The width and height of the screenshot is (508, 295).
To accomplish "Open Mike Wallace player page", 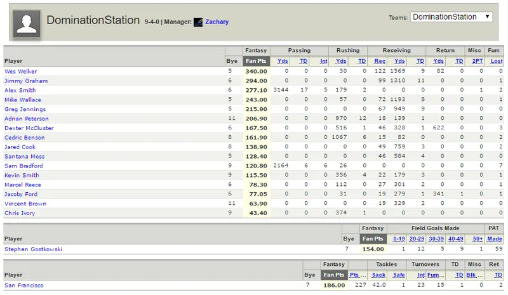I will (x=23, y=100).
